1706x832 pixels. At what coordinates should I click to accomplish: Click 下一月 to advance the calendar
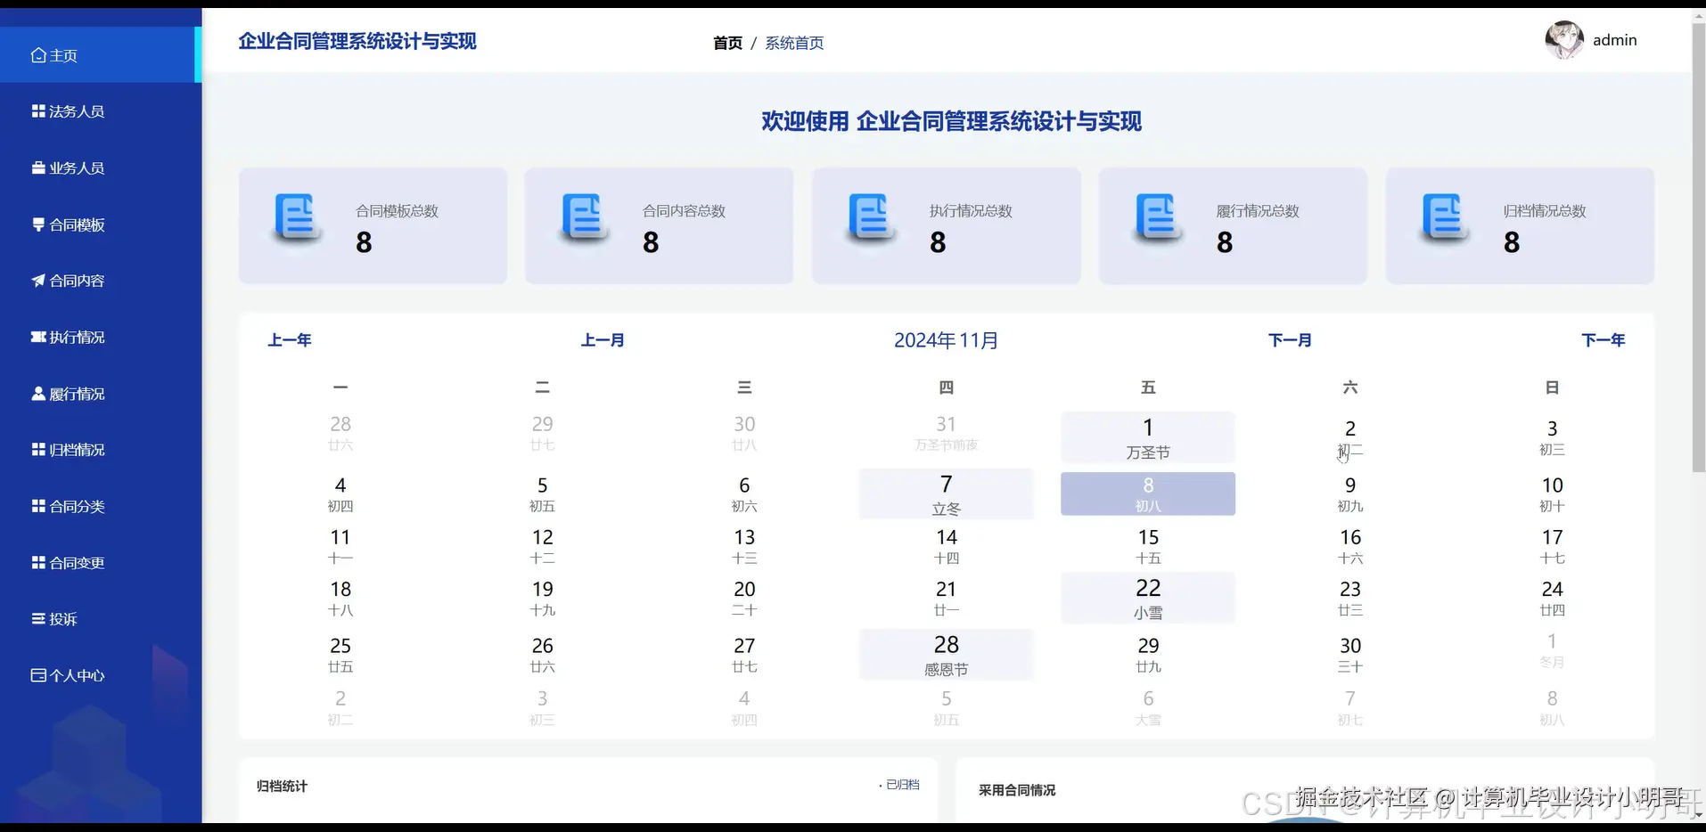[1290, 339]
